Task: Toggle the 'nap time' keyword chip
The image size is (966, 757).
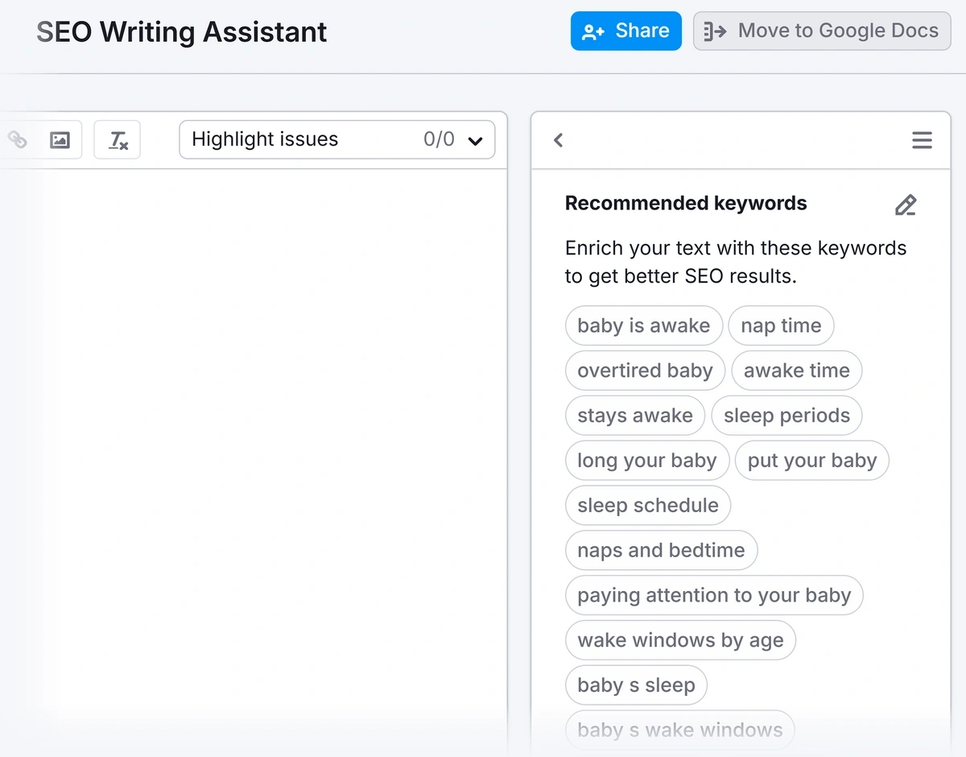Action: [x=781, y=325]
